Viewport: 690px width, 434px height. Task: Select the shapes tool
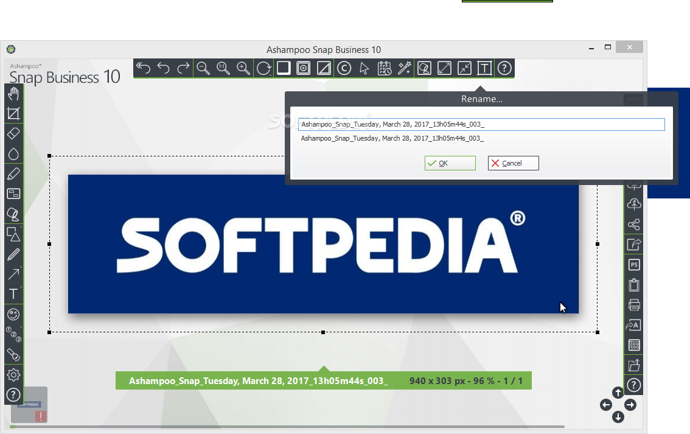point(13,234)
